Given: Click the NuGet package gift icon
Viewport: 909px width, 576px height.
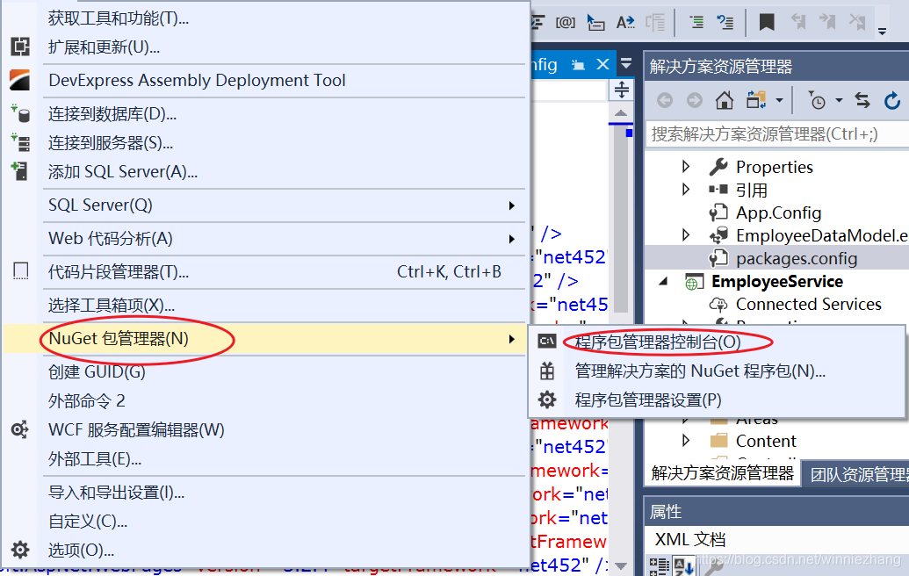Looking at the screenshot, I should (x=546, y=371).
